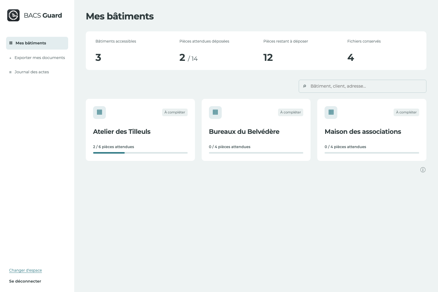Go to Exporter mes documents
This screenshot has width=438, height=292.
pos(37,58)
